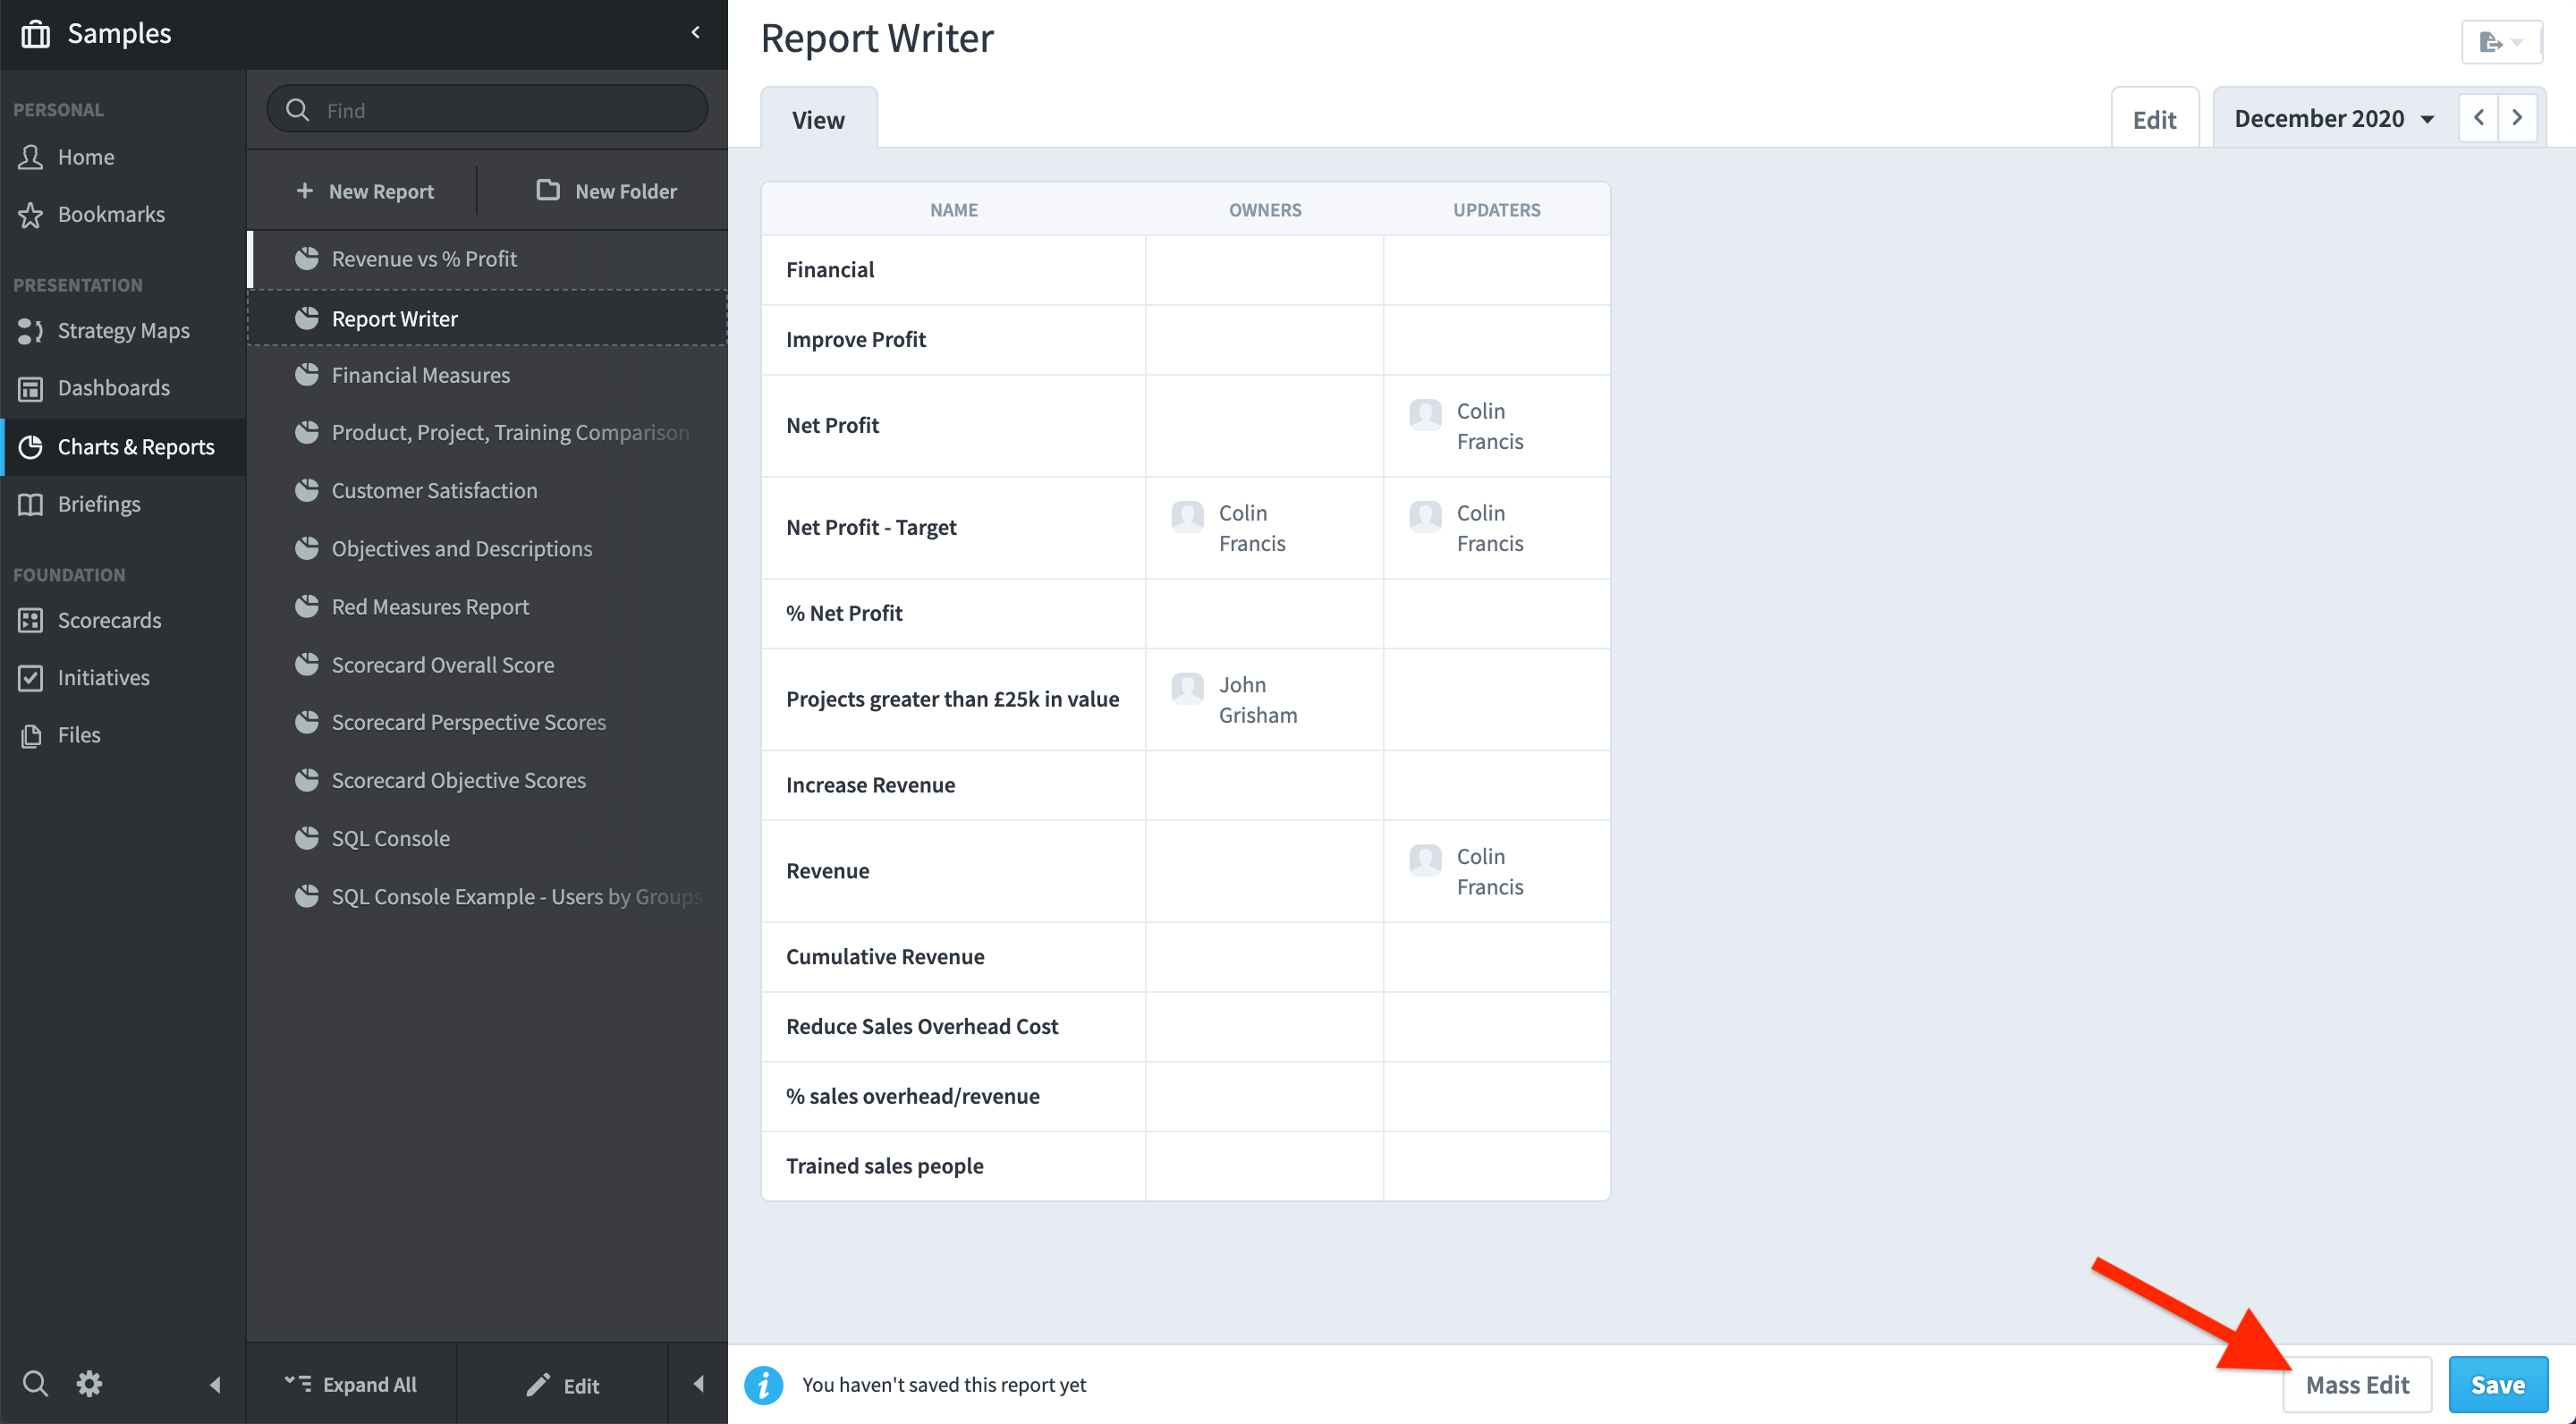Image resolution: width=2576 pixels, height=1424 pixels.
Task: Click Colin Francis avatar in Net Profit row
Action: pos(1426,414)
